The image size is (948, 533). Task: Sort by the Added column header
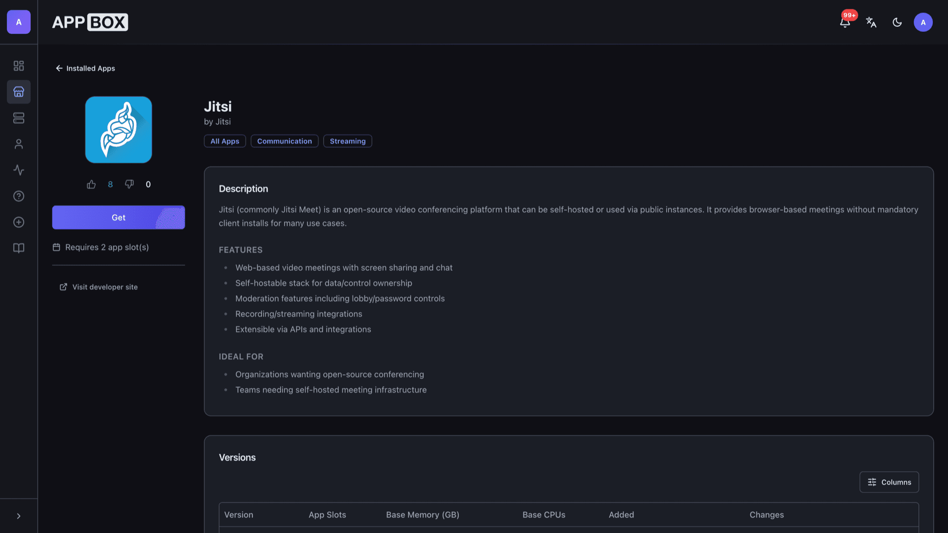621,515
